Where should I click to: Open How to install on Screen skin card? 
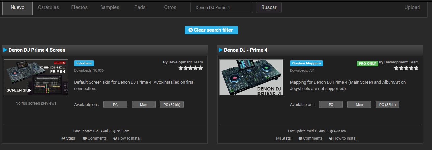click(x=130, y=138)
